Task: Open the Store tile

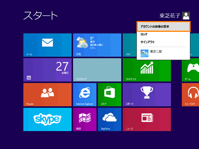Action: (x=109, y=95)
